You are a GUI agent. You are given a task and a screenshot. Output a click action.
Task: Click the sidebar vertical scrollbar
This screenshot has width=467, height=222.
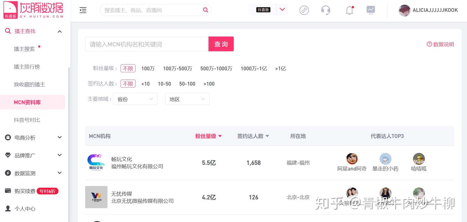coord(69,144)
